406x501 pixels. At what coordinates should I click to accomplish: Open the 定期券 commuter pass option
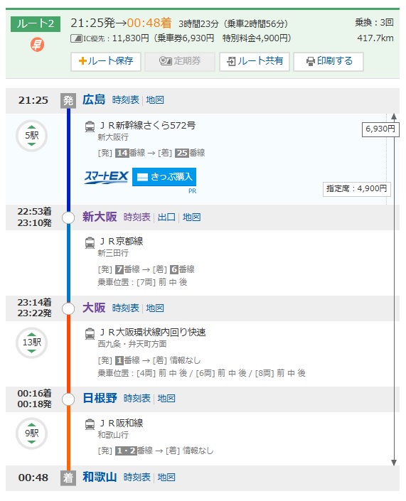(x=180, y=61)
